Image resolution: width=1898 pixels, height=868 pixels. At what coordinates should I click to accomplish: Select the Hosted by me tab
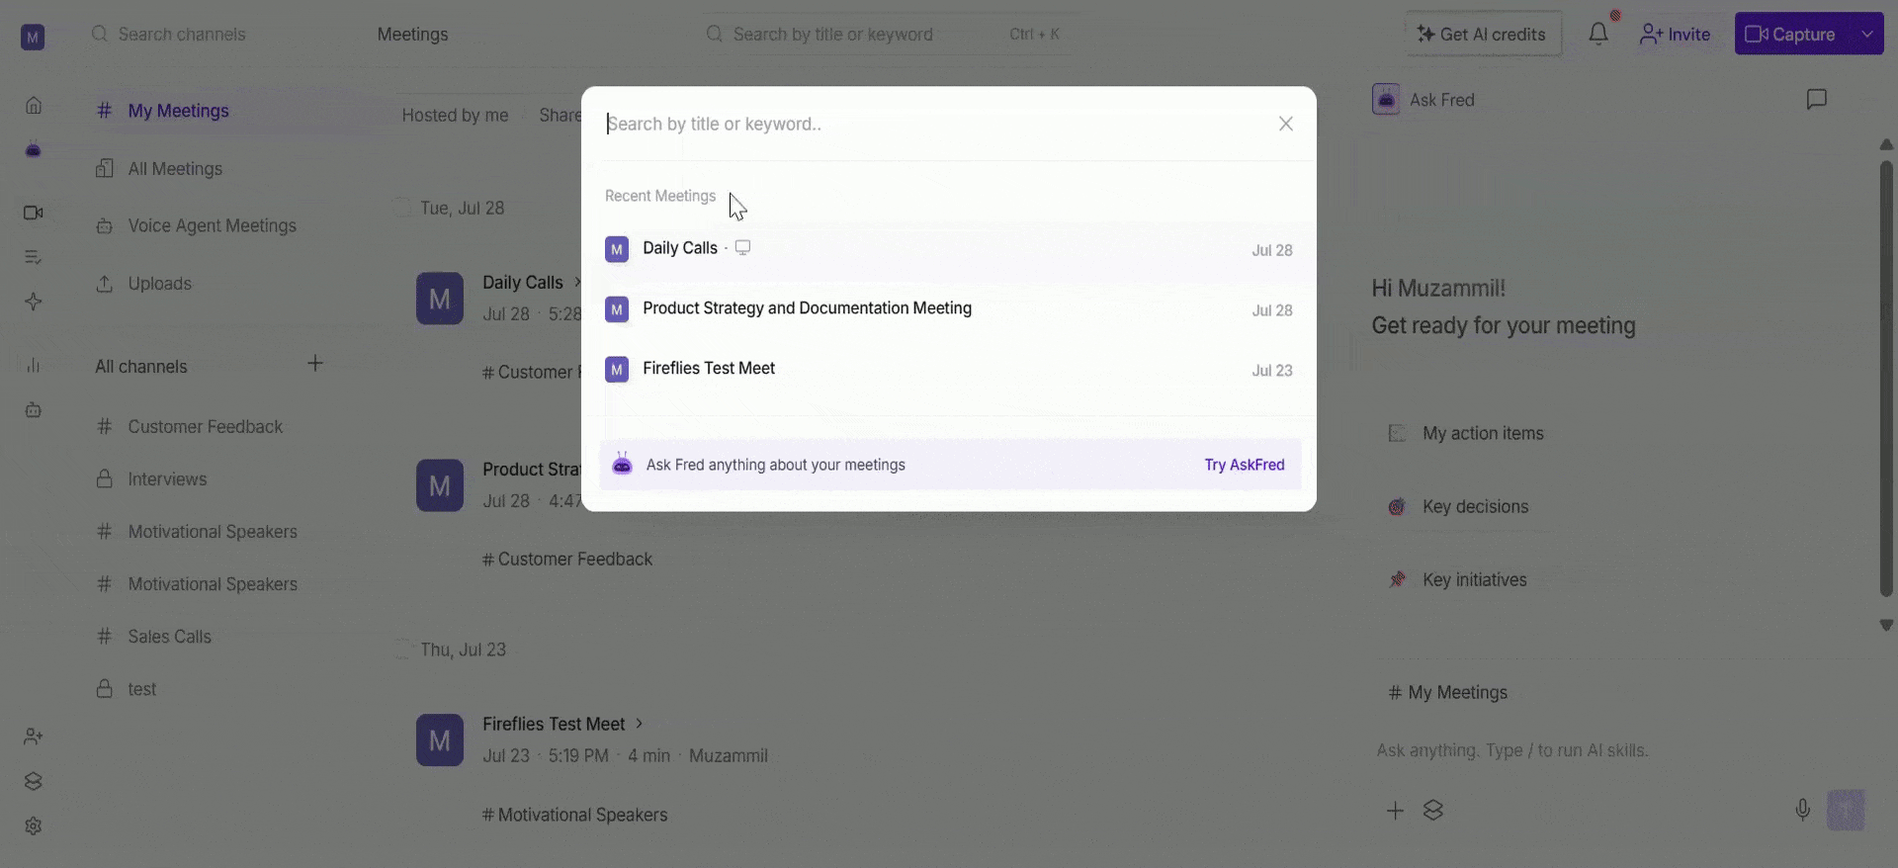pos(455,116)
